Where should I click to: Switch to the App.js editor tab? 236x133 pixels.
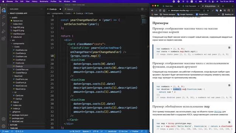pyautogui.click(x=70, y=9)
